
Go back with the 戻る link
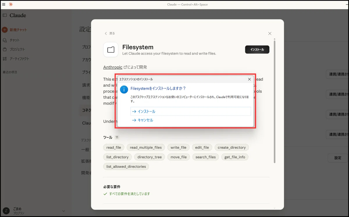tap(110, 33)
